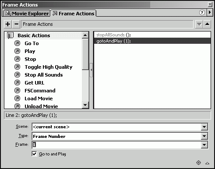Select the Toggle High Quality label

[x=49, y=67]
